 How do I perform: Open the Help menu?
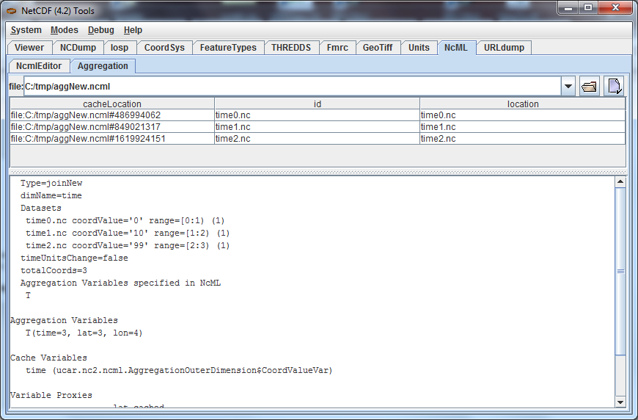pos(133,30)
